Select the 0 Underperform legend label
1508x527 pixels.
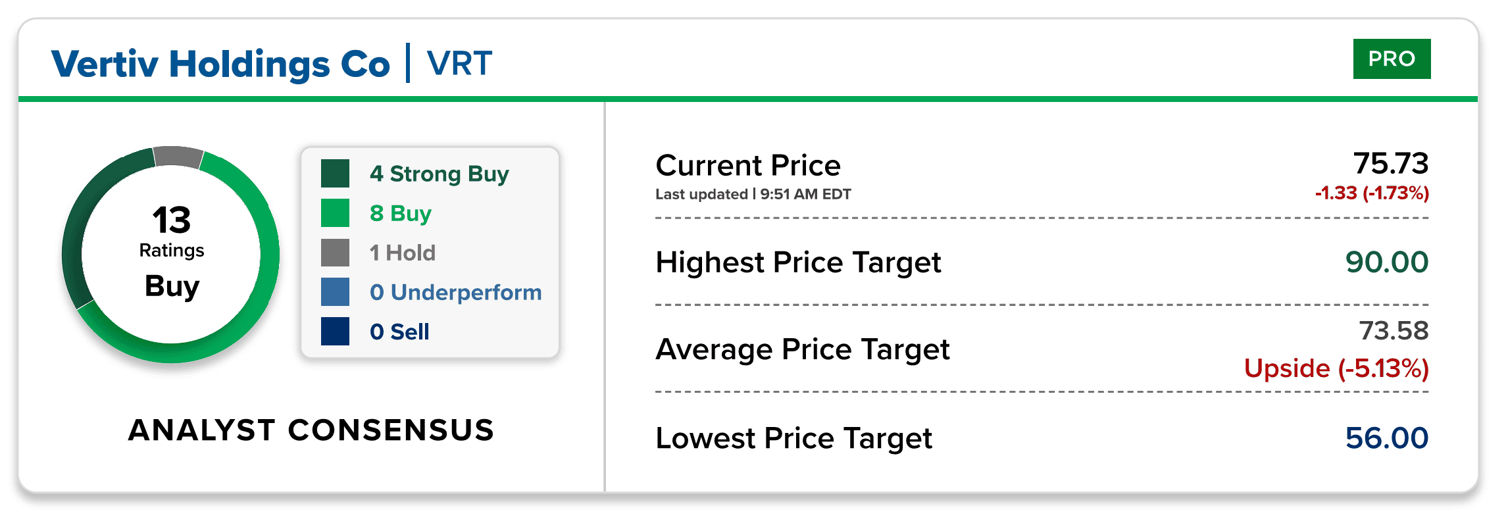tap(455, 292)
